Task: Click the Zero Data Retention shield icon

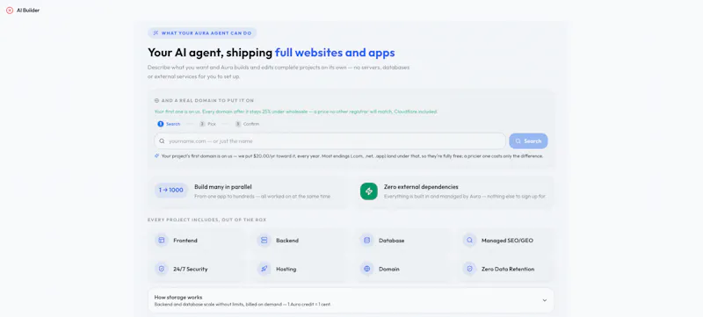Action: (x=469, y=269)
